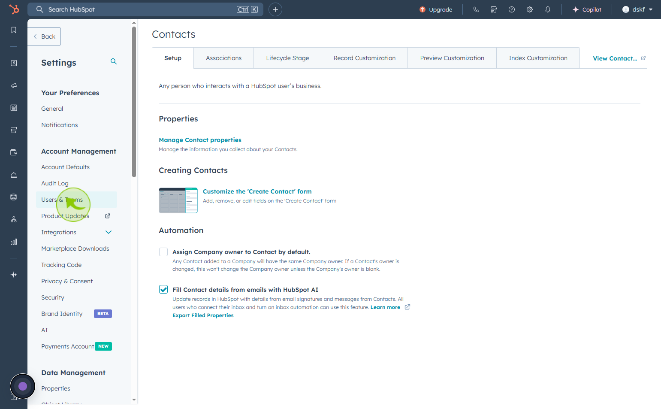Switch to the Setup tab
The width and height of the screenshot is (661, 409).
click(173, 58)
